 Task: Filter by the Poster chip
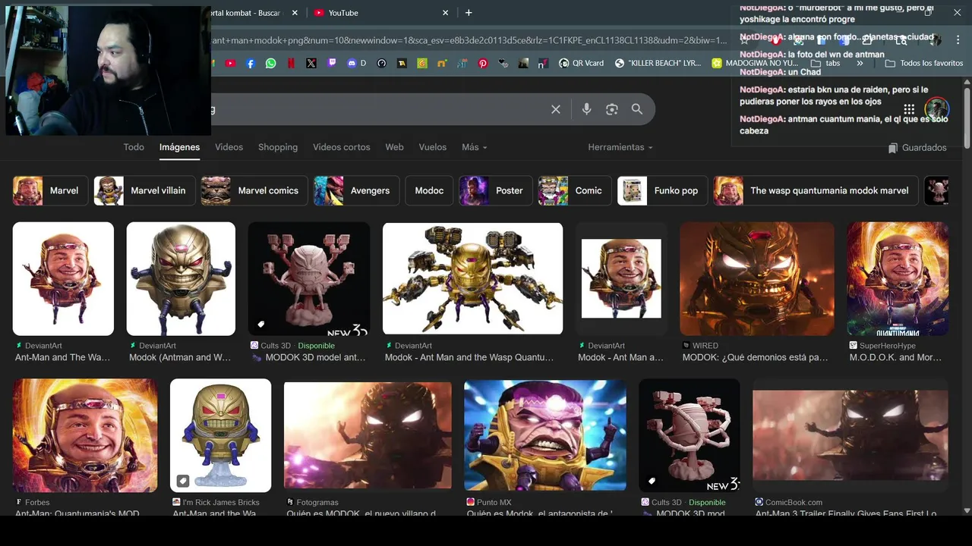click(496, 191)
